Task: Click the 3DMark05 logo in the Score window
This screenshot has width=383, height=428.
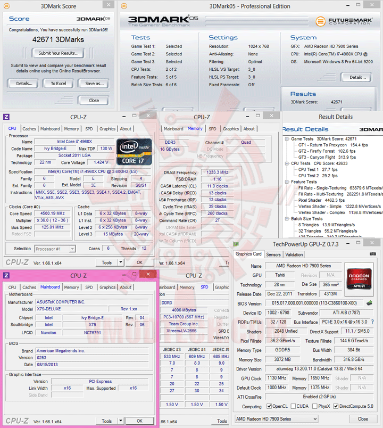Action: tap(93, 19)
